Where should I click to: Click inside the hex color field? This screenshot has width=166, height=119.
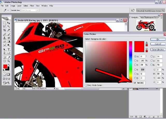[141, 83]
